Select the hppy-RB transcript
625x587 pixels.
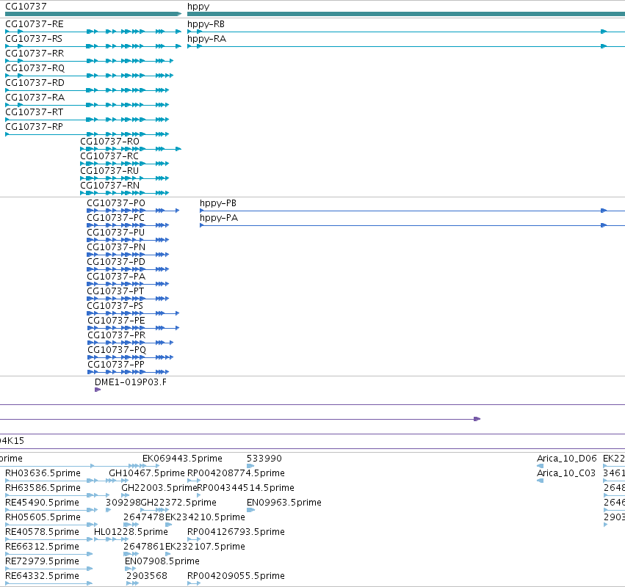(206, 24)
